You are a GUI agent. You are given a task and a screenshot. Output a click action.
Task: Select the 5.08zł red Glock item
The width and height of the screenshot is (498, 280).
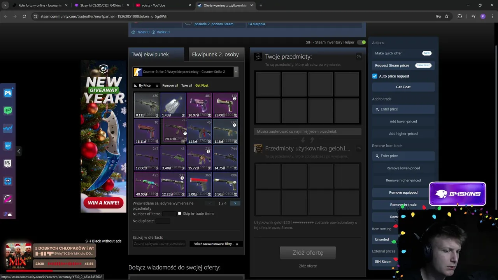(x=199, y=184)
